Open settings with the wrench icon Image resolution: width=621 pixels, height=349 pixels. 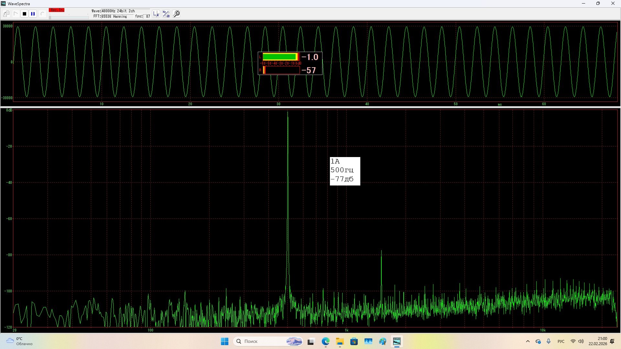point(176,14)
